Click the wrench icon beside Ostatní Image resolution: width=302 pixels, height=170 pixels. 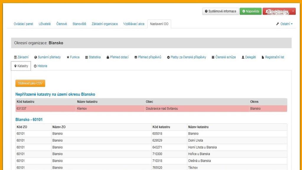(277, 24)
